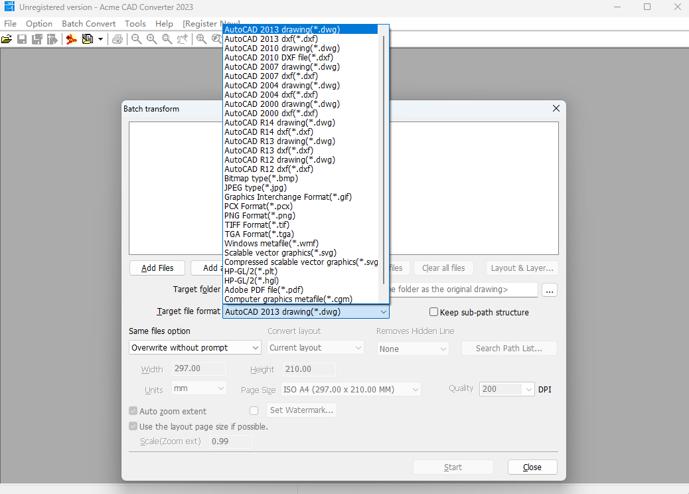Expand the batch convert toolbar dropdown arrow
The image size is (689, 494).
coord(101,39)
